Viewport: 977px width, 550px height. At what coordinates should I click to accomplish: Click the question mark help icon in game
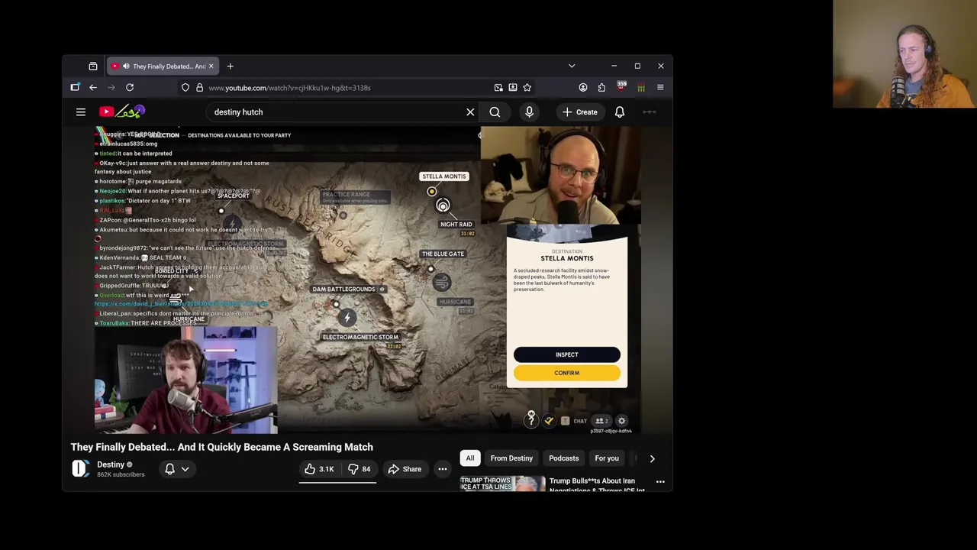[x=531, y=418]
